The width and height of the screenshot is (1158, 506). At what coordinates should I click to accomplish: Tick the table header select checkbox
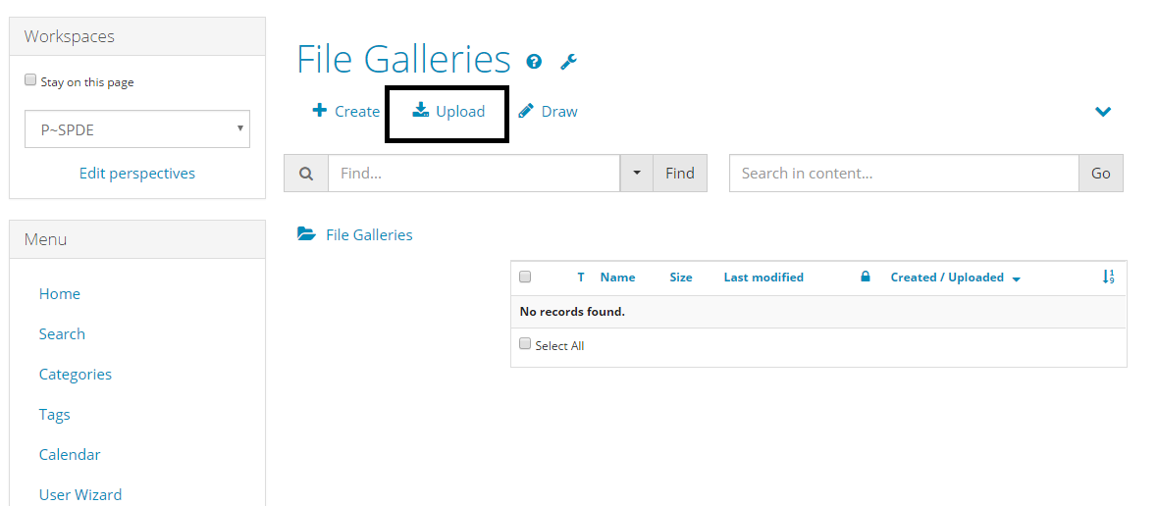tap(525, 278)
